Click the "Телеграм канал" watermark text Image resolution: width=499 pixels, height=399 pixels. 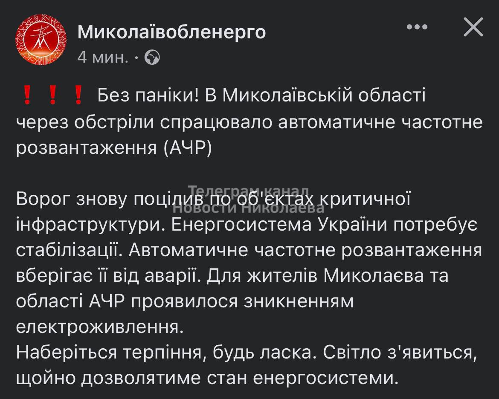pyautogui.click(x=249, y=191)
